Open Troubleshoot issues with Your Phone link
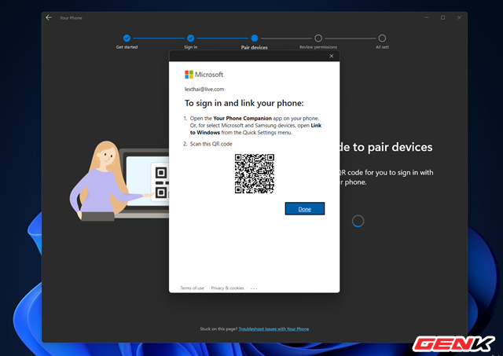Screen dimensions: 503x356 click(274, 328)
